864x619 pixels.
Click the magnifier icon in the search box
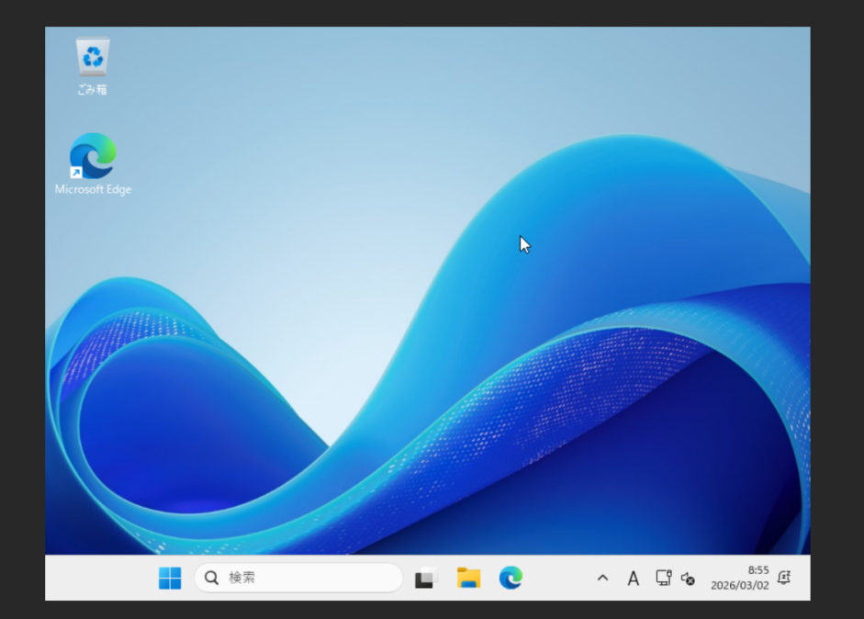point(212,578)
